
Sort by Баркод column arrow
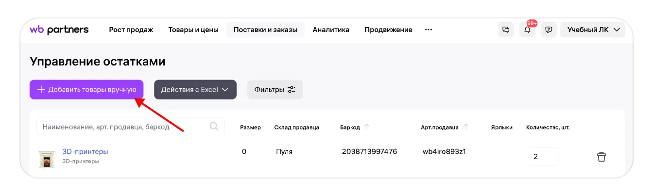pos(367,127)
